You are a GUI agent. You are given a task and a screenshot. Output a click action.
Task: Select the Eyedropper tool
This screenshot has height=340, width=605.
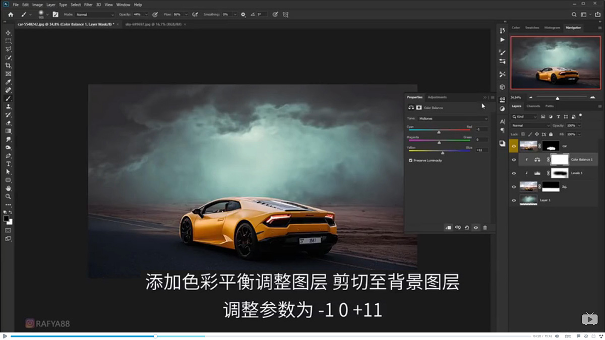click(x=8, y=82)
